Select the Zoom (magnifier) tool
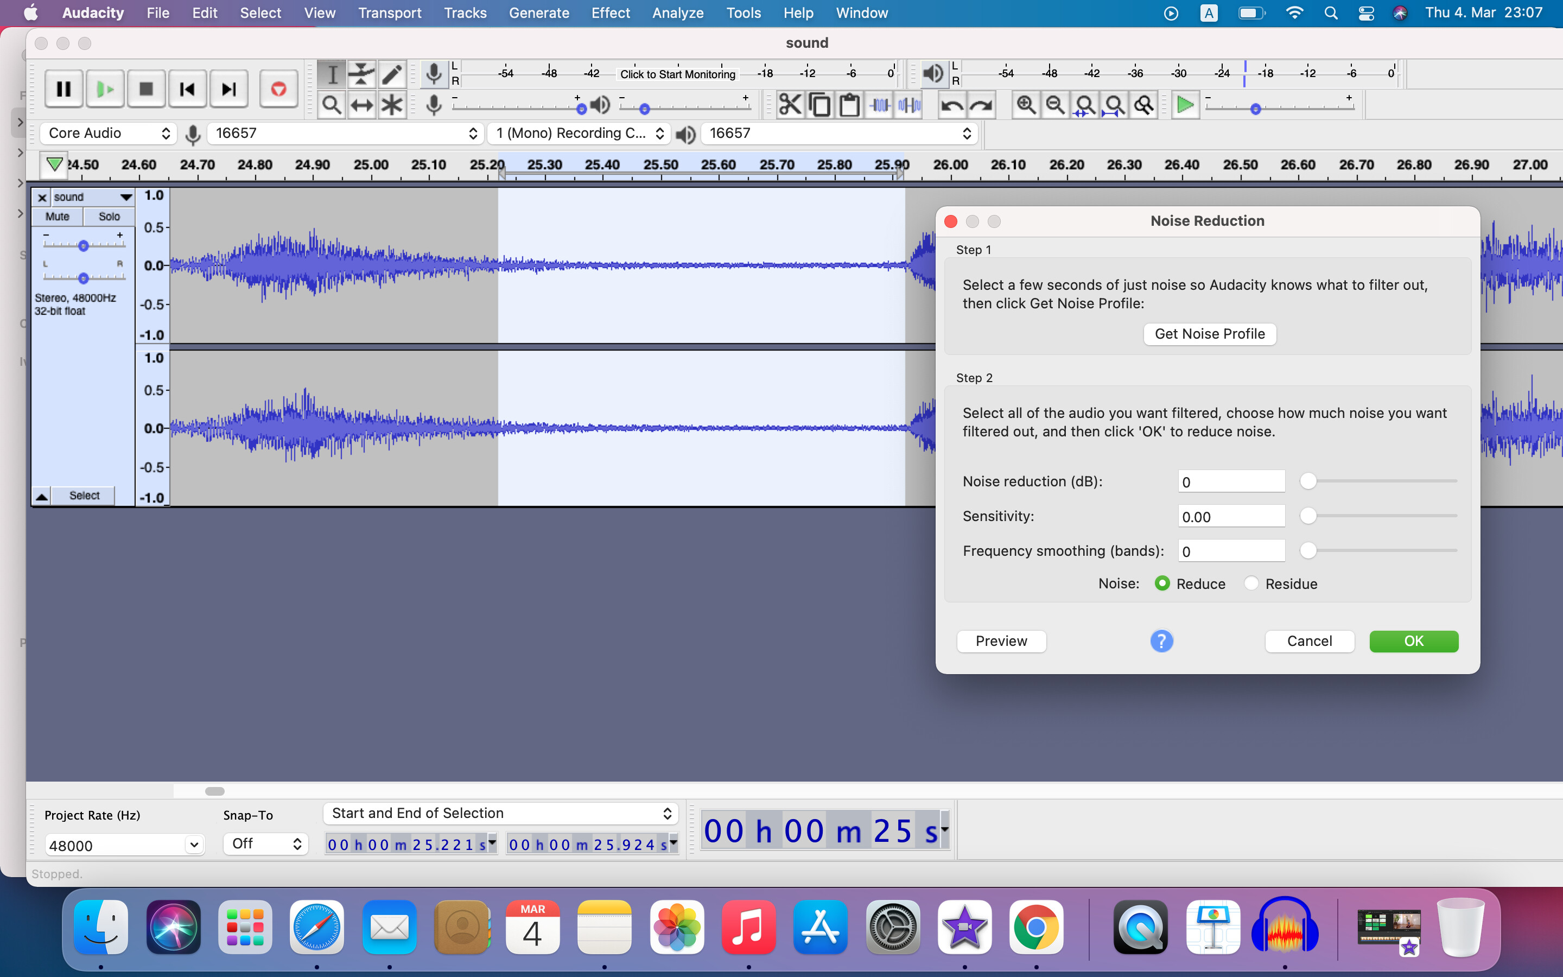 pos(332,105)
